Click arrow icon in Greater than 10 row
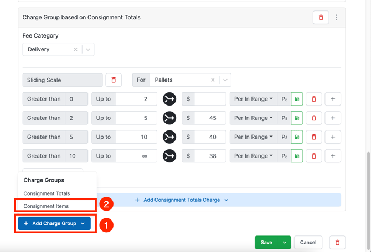 169,156
